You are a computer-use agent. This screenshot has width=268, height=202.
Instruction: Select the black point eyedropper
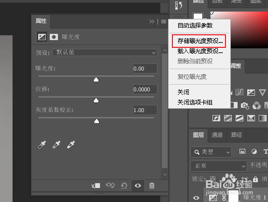coord(42,144)
